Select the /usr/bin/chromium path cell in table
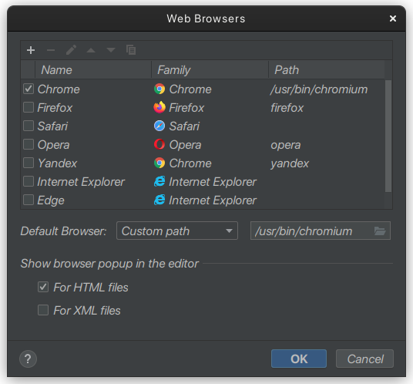This screenshot has height=384, width=413. coord(319,89)
